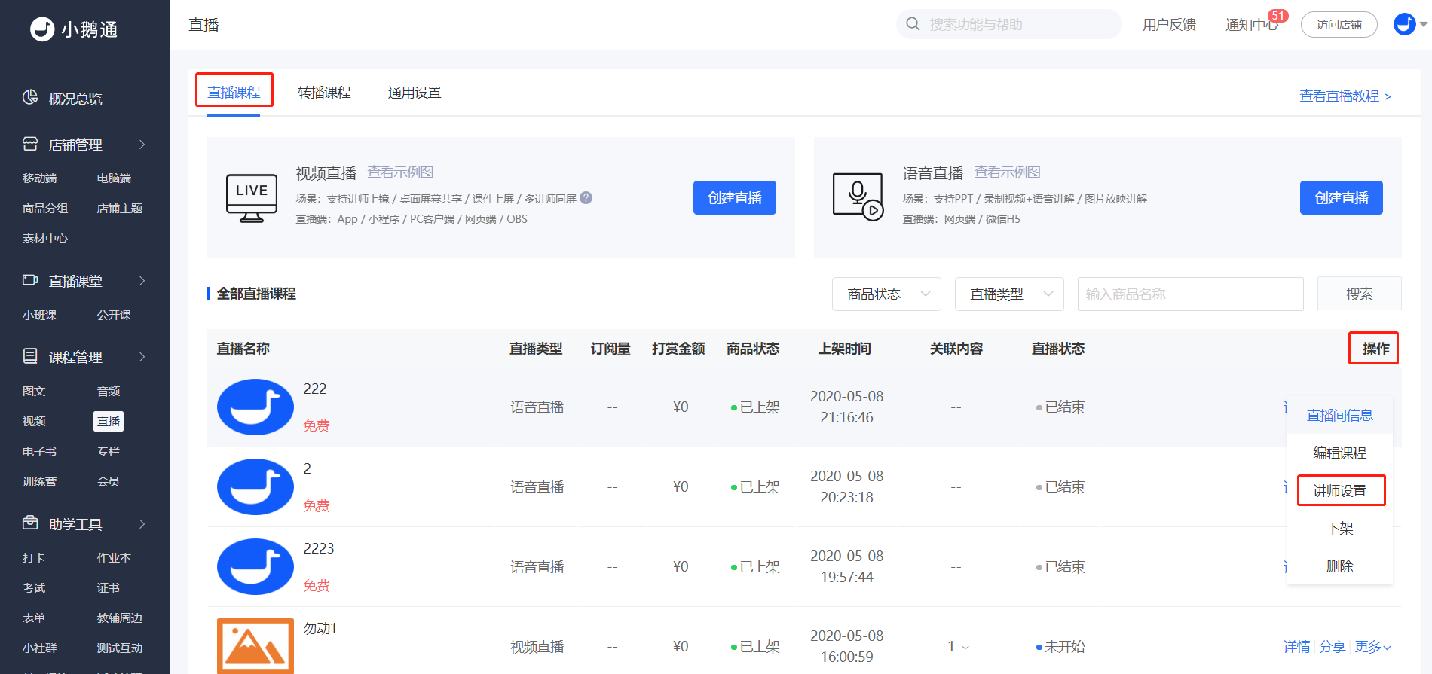Select 讲师设置 from the context menu
1432x674 pixels.
pyautogui.click(x=1340, y=491)
